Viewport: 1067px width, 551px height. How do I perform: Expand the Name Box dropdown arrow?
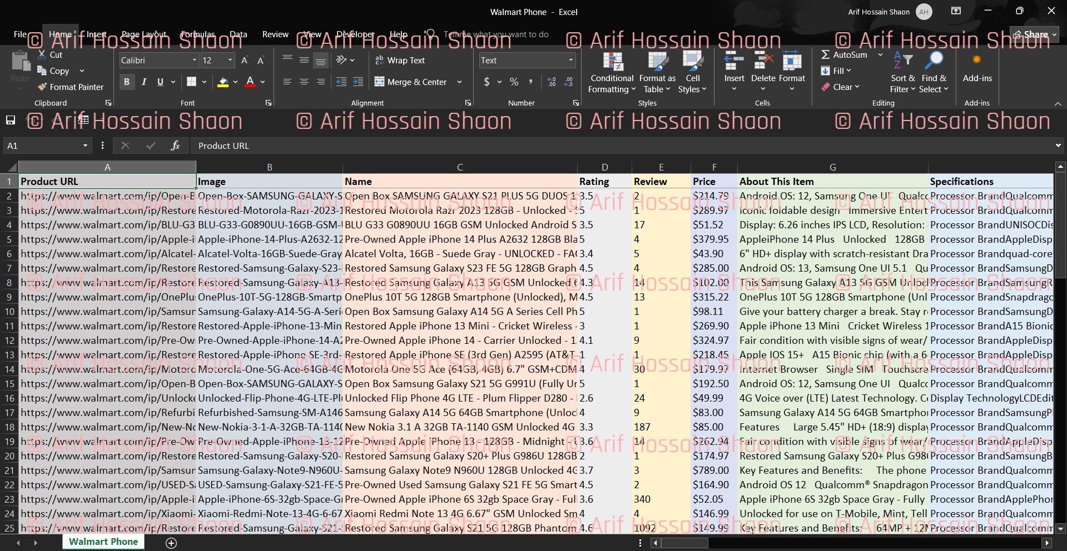pos(85,146)
